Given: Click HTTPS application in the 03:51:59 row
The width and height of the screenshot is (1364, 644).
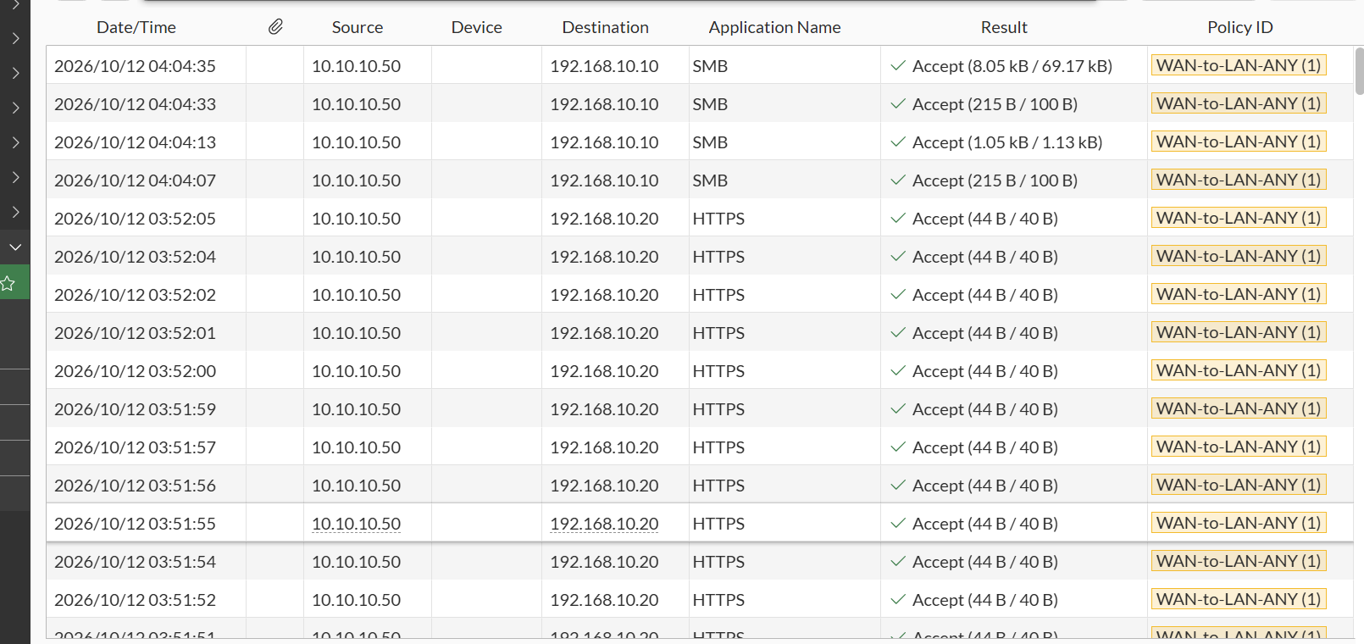Looking at the screenshot, I should (x=718, y=409).
